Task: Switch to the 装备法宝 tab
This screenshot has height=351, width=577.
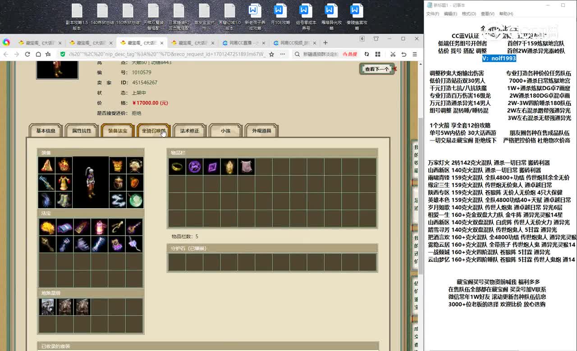Action: pos(118,131)
